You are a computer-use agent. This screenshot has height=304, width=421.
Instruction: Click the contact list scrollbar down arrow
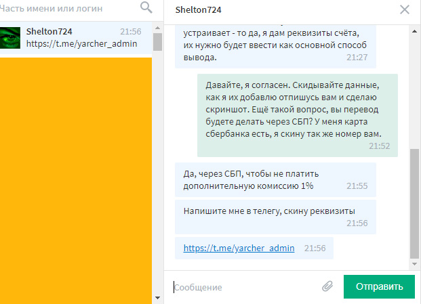click(x=157, y=297)
